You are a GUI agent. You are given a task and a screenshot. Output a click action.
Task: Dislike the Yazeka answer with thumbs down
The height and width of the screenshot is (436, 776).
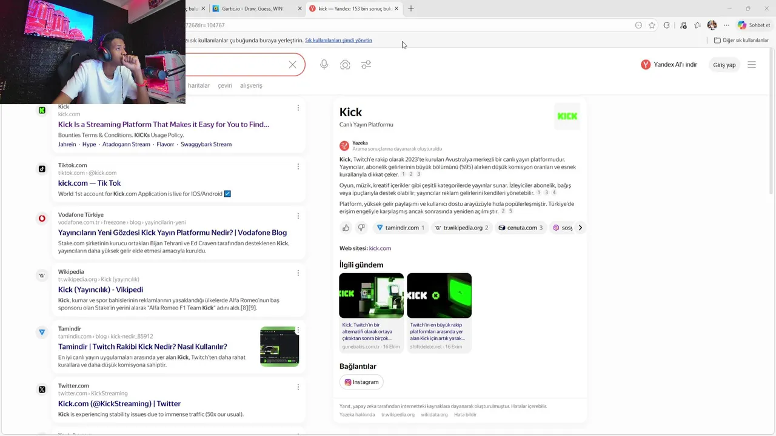click(x=361, y=228)
